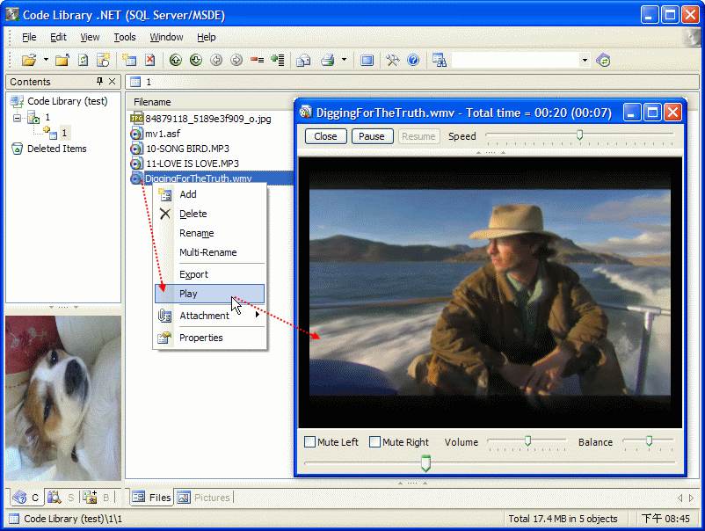705x531 pixels.
Task: Select file 10-SONG BIRD.MP3
Action: [187, 149]
